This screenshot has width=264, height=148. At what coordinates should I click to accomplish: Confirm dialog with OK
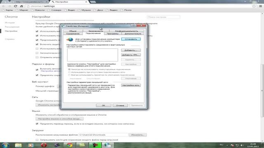[104, 105]
